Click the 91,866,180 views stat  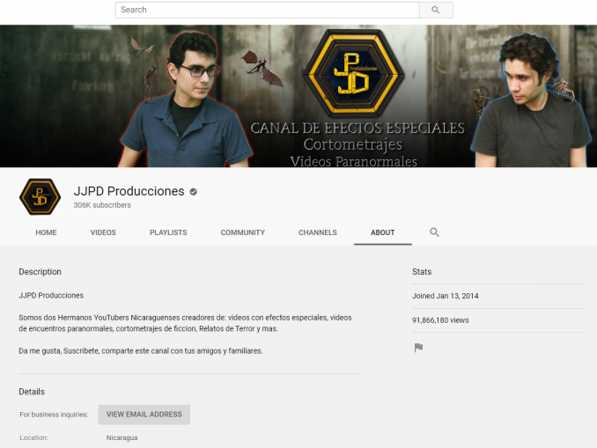[440, 320]
